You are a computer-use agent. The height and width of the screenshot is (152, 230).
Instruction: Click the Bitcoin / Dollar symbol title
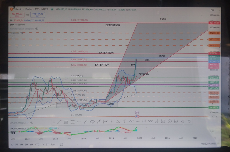pos(31,9)
